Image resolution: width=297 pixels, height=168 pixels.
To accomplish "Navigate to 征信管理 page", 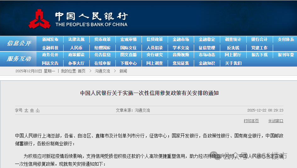I will point(207,48).
